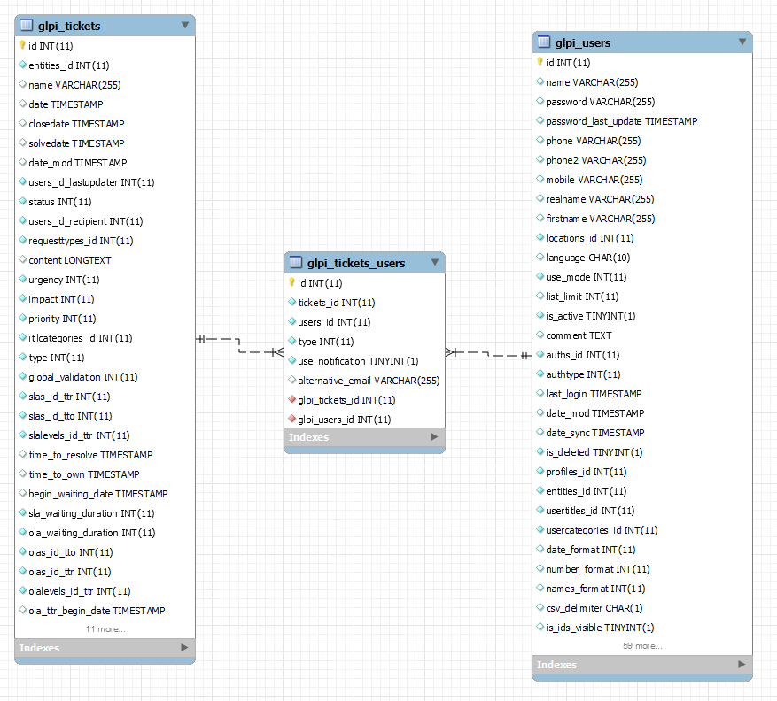The height and width of the screenshot is (701, 777).
Task: Select 'begin_waiting_date TIMESTAMP' column
Action: (x=98, y=494)
